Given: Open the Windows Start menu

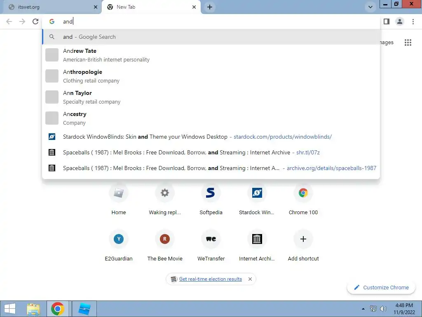Looking at the screenshot, I should (x=10, y=309).
